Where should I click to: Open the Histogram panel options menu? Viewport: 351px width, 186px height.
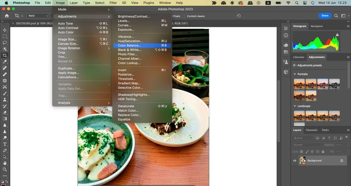[x=348, y=26]
